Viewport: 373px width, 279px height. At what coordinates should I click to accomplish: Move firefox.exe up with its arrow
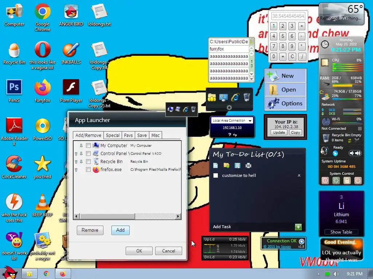point(76,170)
